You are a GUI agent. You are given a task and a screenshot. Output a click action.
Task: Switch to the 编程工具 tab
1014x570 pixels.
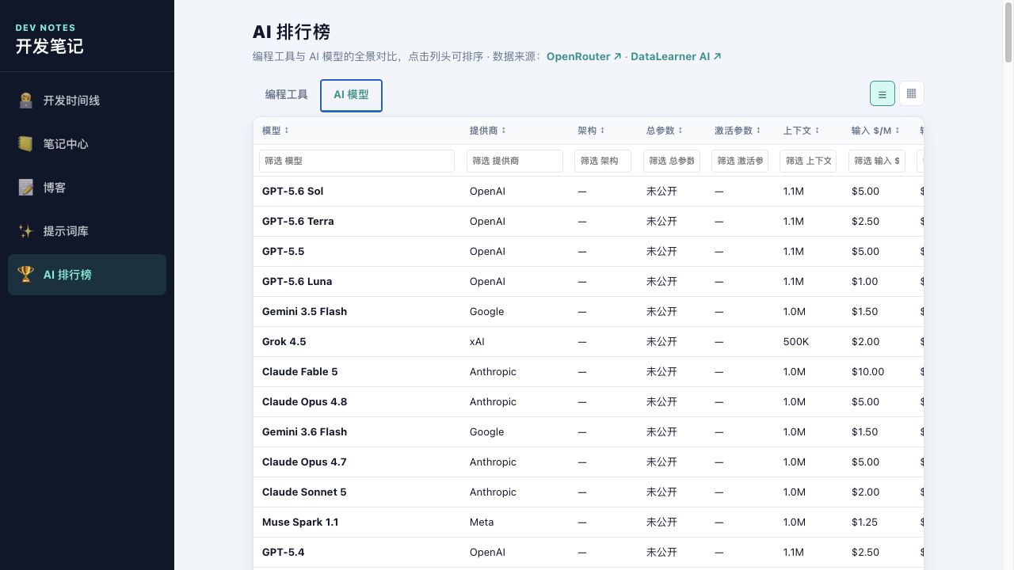click(x=286, y=95)
